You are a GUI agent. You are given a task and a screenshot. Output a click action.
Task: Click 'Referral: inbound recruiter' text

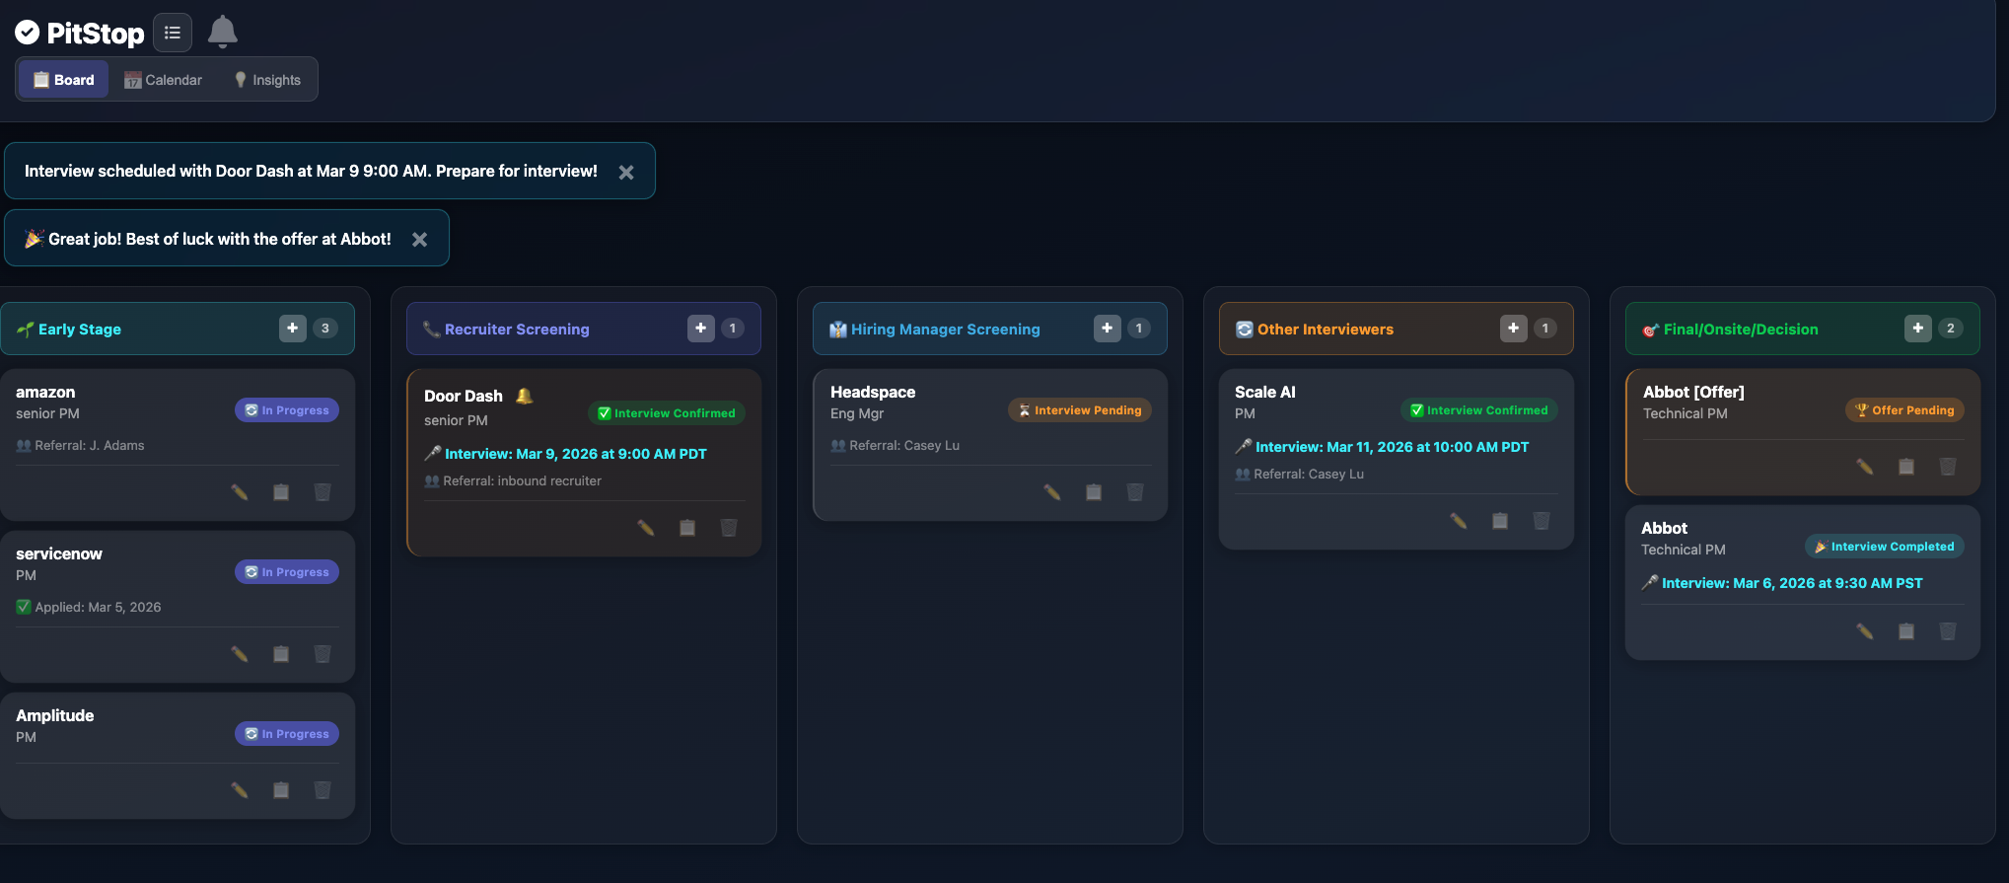522,480
